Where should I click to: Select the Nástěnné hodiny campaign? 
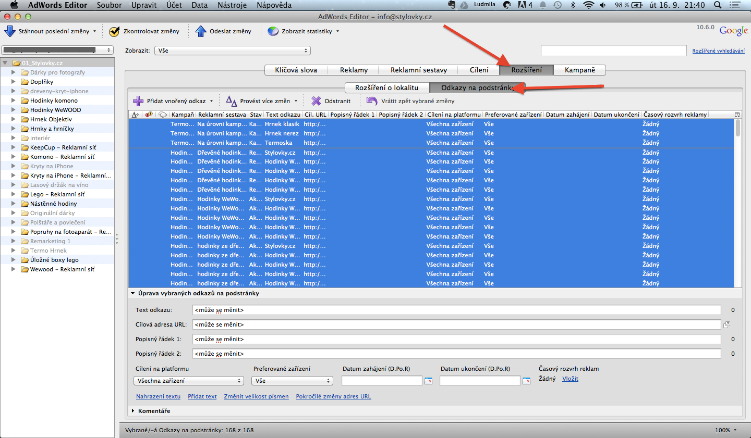[x=53, y=204]
